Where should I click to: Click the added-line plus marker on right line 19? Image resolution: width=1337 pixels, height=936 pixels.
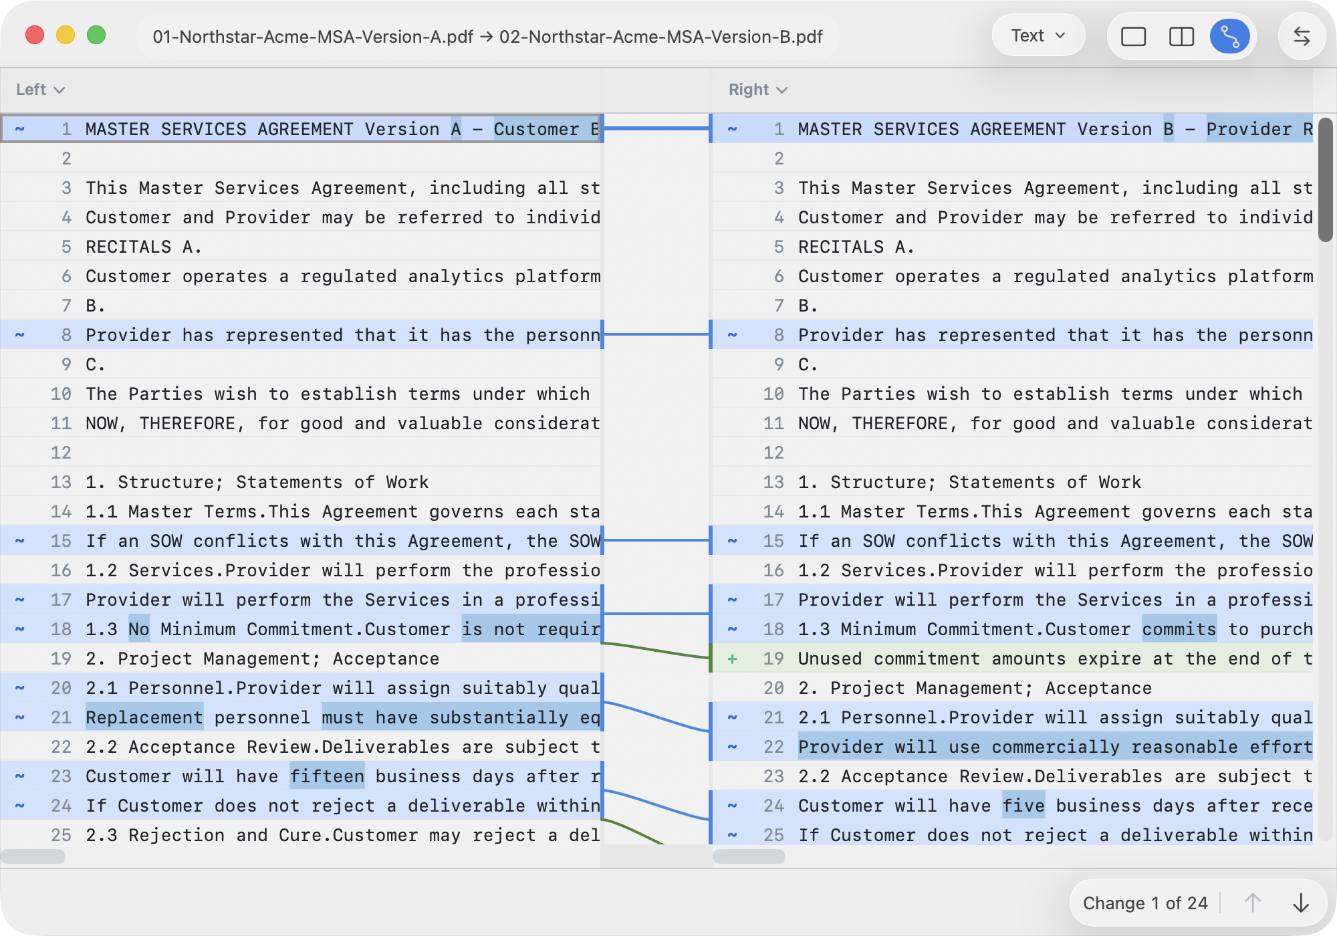[x=733, y=659]
